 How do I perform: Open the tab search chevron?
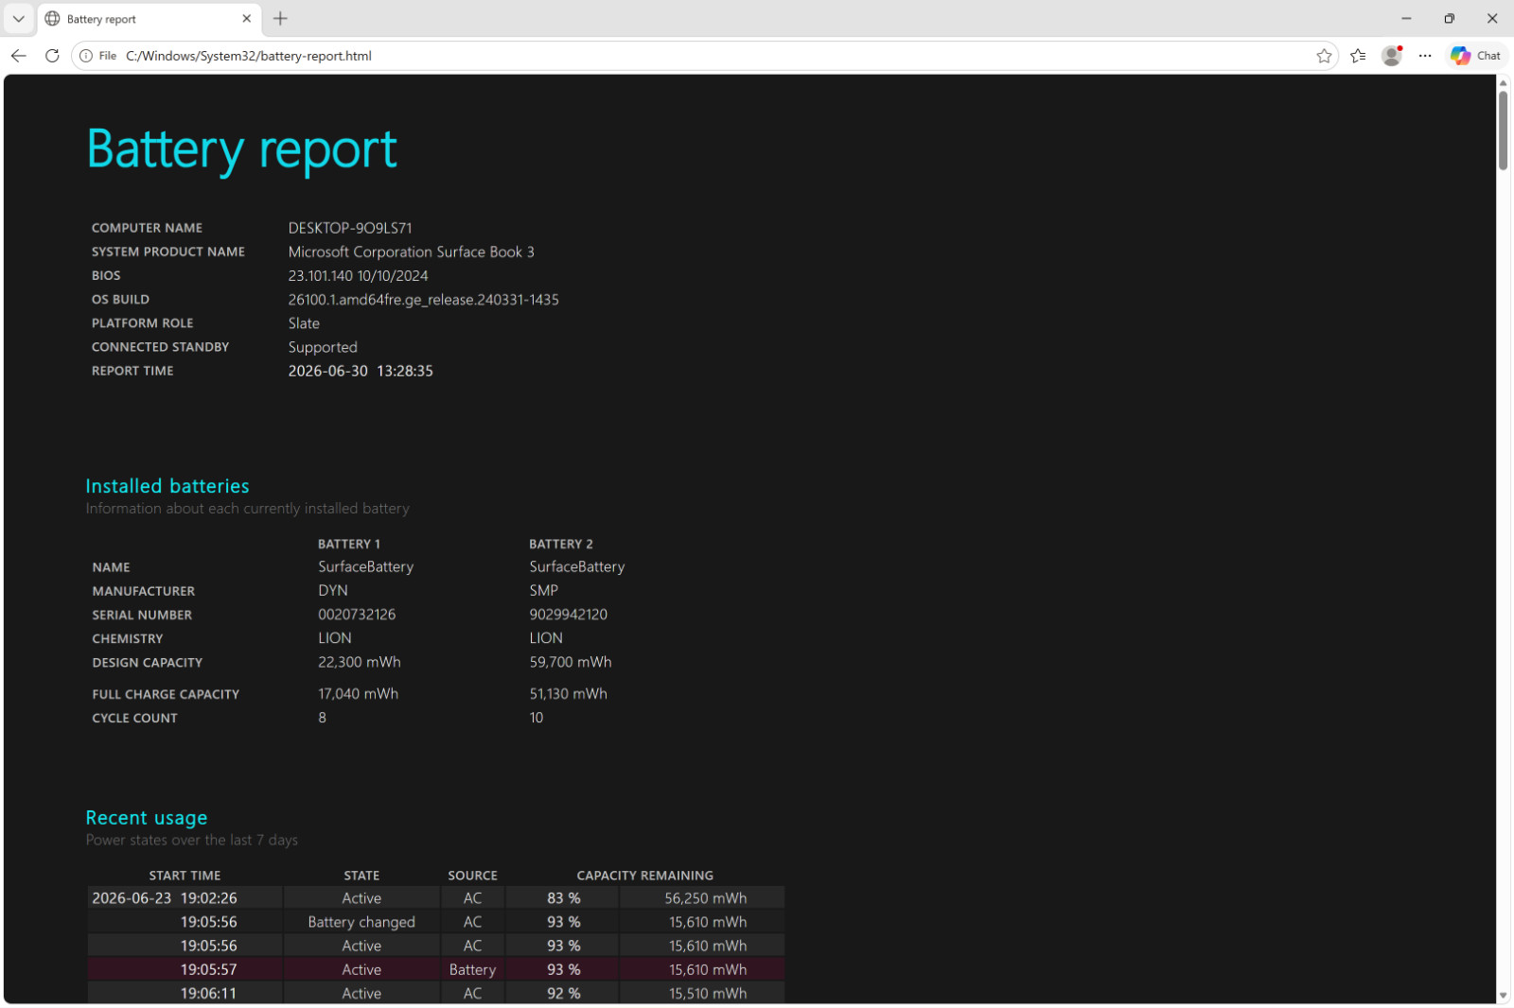click(18, 19)
